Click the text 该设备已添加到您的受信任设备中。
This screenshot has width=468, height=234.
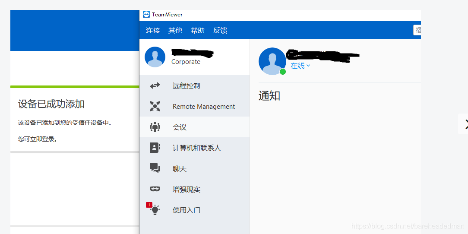(65, 123)
